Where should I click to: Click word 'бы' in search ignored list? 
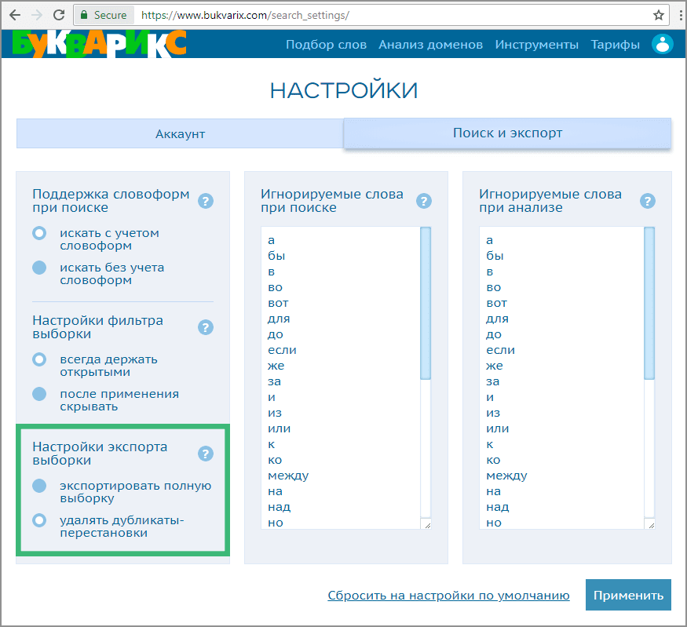pyautogui.click(x=276, y=256)
